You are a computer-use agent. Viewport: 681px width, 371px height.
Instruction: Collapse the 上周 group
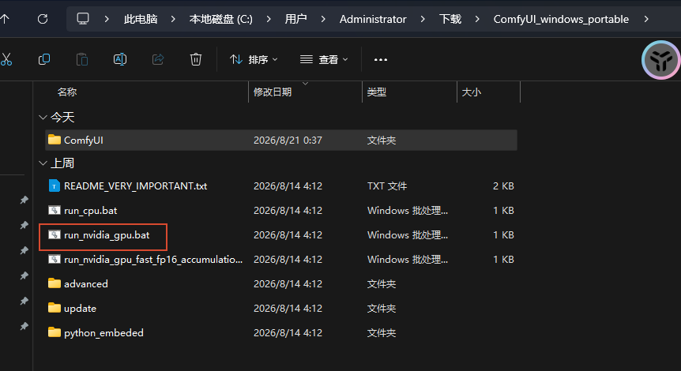pos(43,163)
